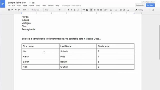Open the move-to-folder icon
The image size is (160, 90).
33,3
